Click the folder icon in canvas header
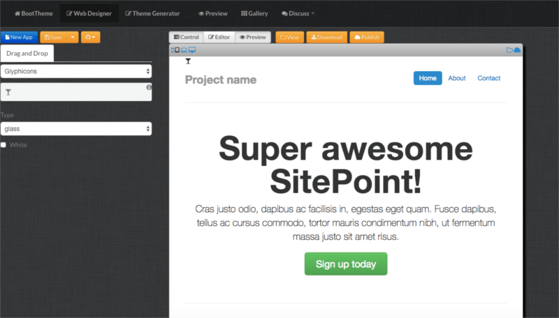 [x=509, y=50]
